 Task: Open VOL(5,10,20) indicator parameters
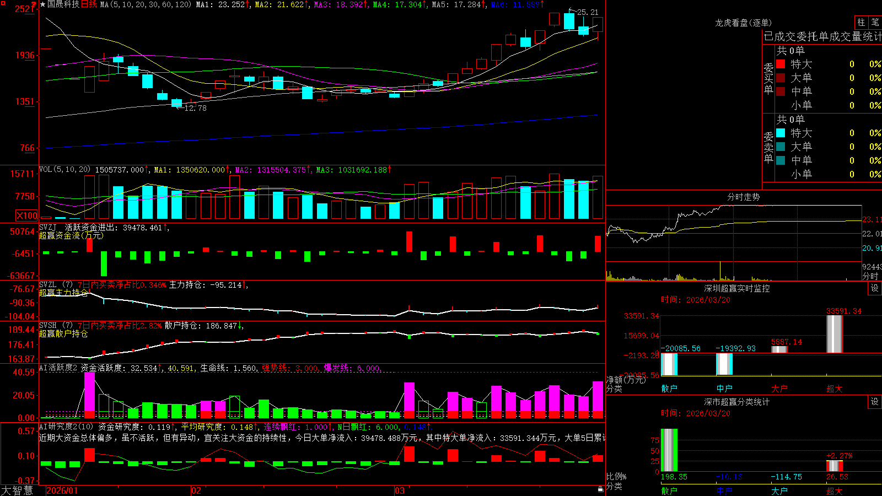click(x=64, y=170)
